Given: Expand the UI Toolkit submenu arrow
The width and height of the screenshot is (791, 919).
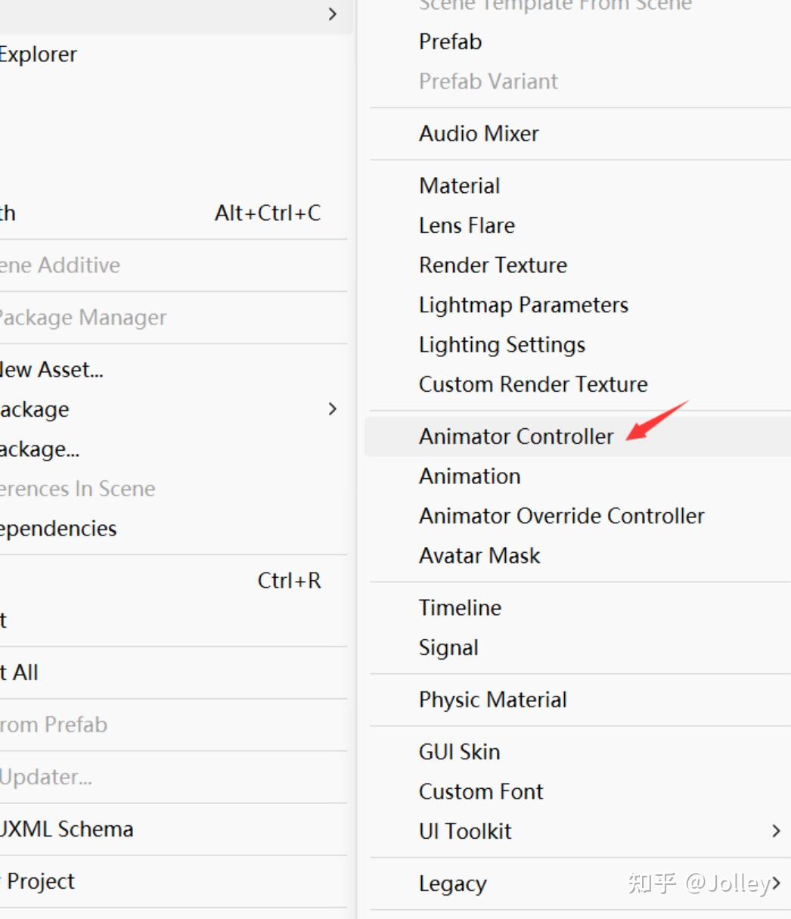Looking at the screenshot, I should pyautogui.click(x=776, y=831).
